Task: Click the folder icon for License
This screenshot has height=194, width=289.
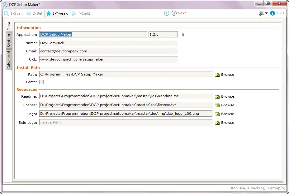Action: pyautogui.click(x=217, y=105)
